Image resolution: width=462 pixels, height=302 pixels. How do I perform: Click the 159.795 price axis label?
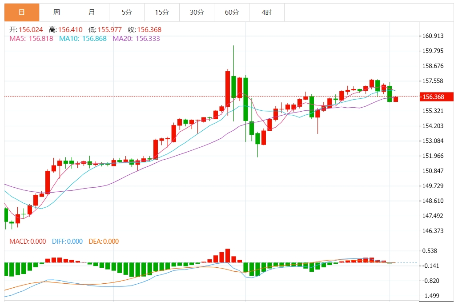pos(433,51)
